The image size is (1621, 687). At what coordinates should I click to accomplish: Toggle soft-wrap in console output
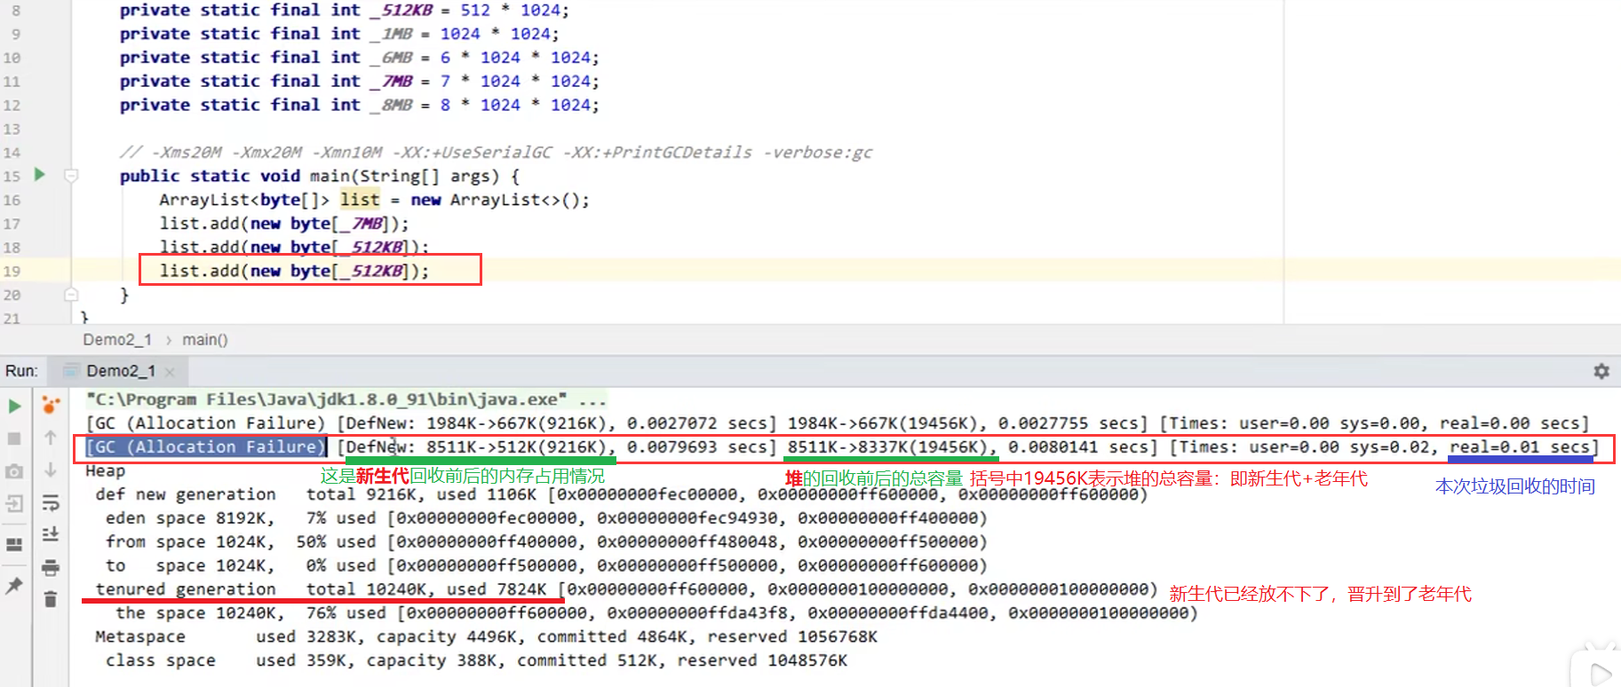pos(51,503)
